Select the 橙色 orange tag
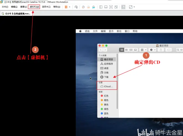The width and height of the screenshot is (183, 136). coord(107,100)
